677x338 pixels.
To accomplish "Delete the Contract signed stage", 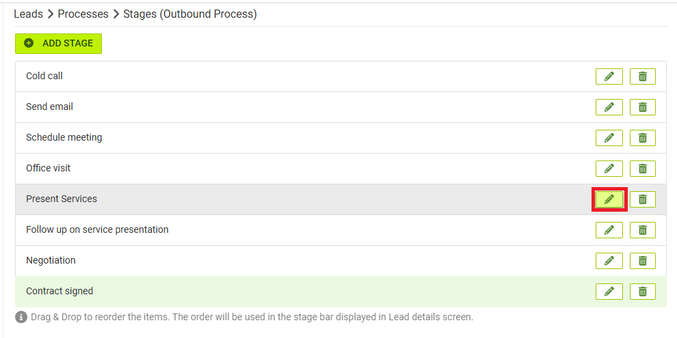I will coord(642,292).
